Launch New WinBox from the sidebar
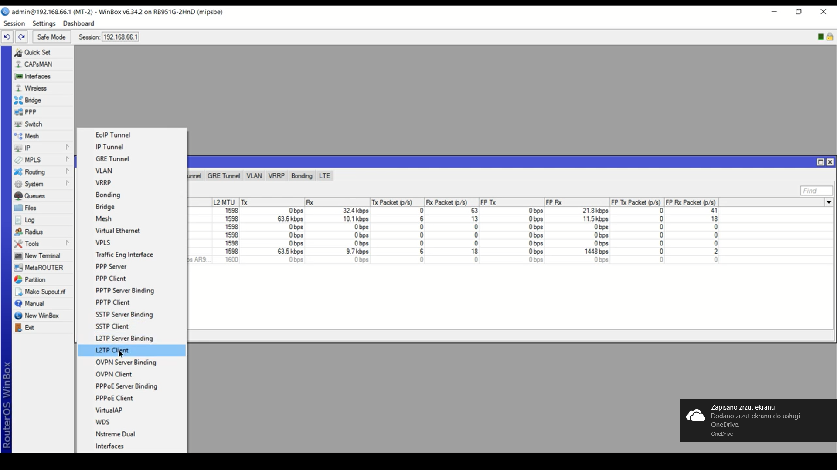Screen dimensions: 837x470 43,316
